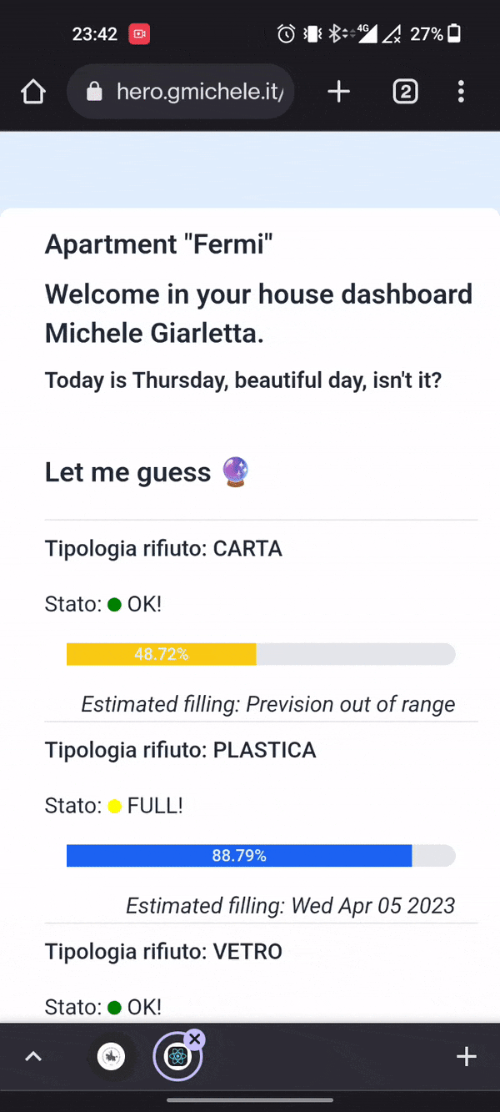Image resolution: width=500 pixels, height=1112 pixels.
Task: Open the tab switcher showing 2 tabs
Action: (405, 92)
